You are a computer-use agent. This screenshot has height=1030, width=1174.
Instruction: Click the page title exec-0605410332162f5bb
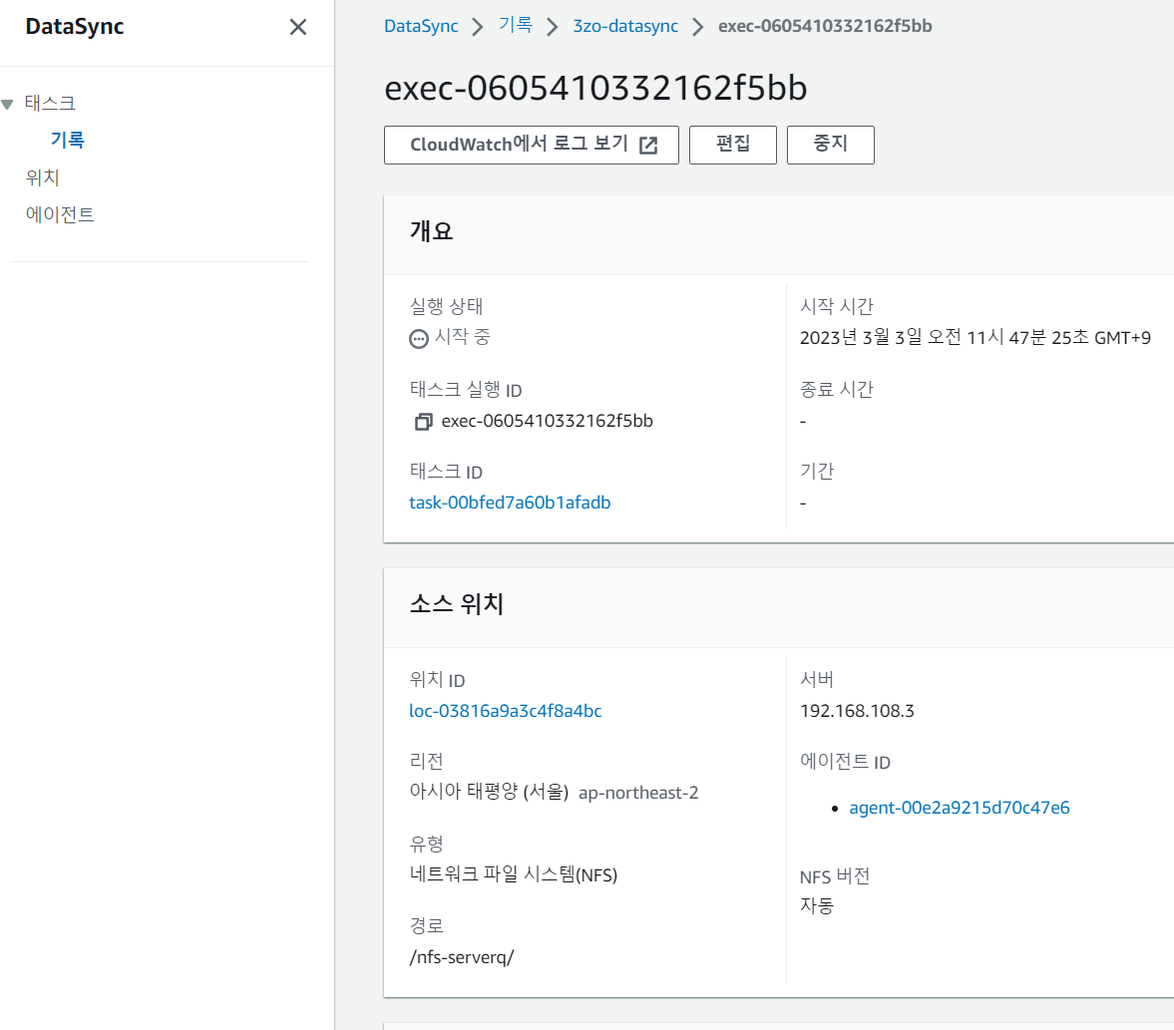coord(595,89)
